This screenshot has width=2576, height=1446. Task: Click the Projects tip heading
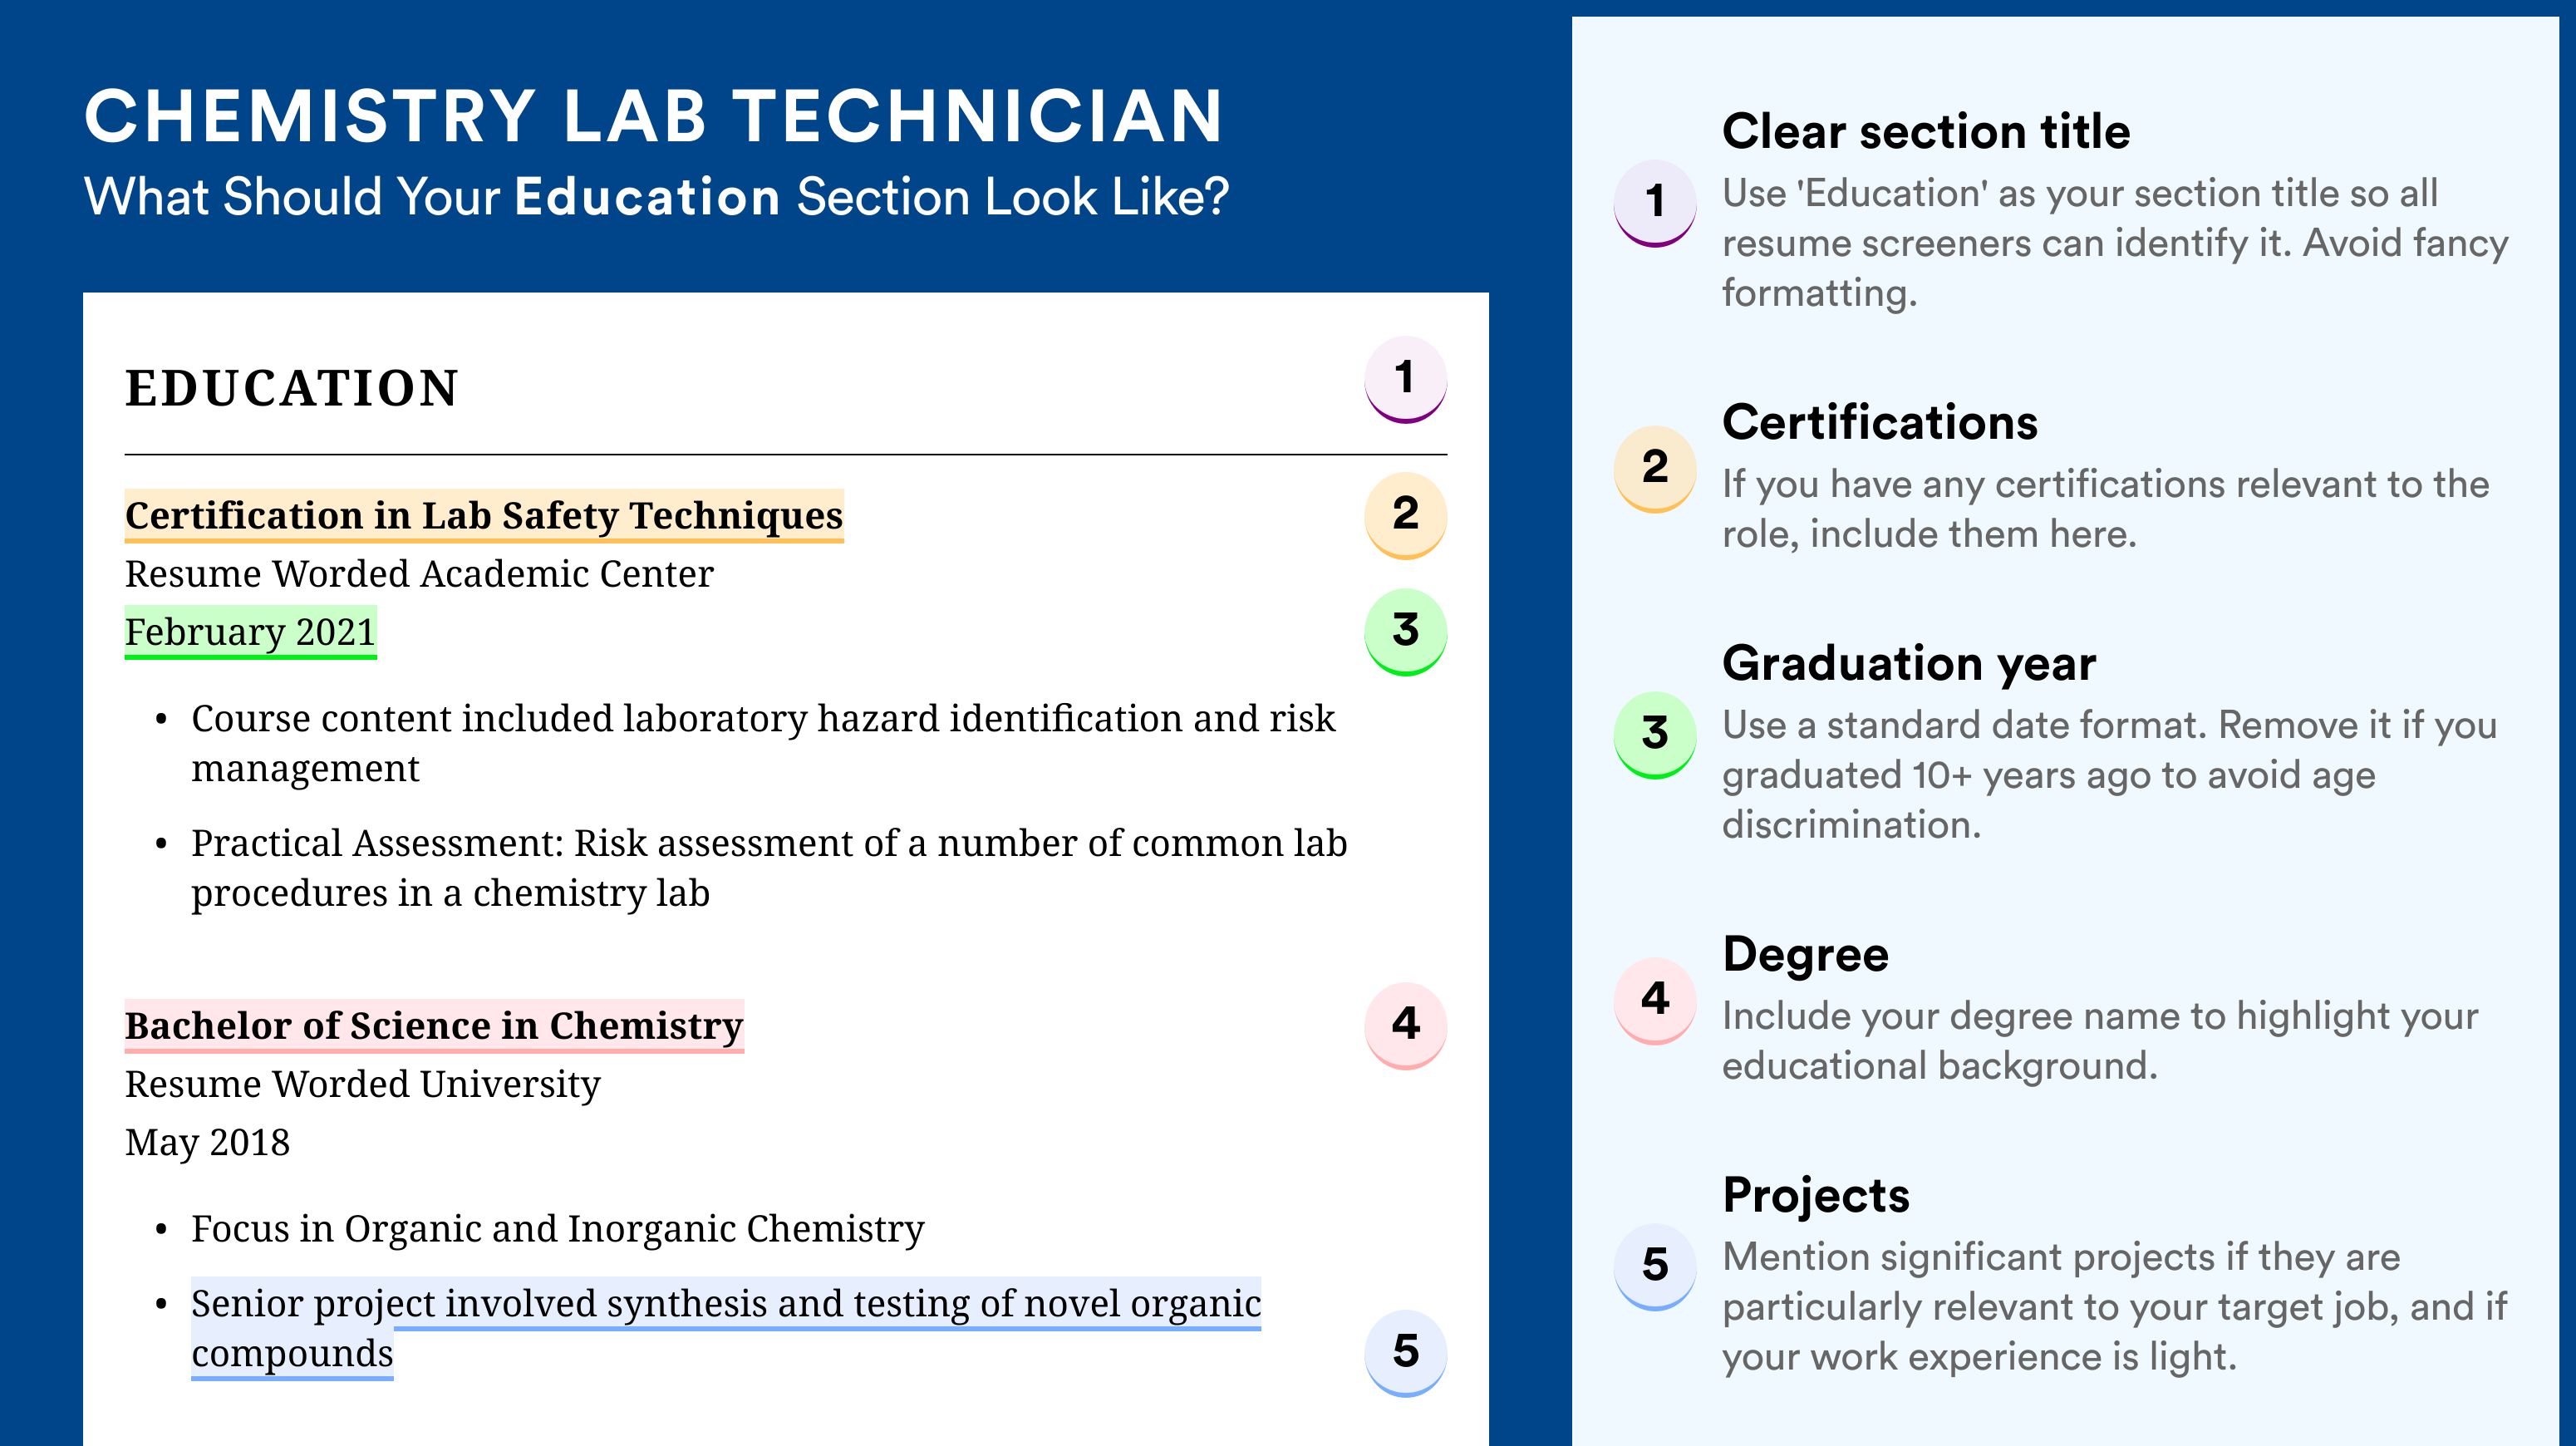tap(1816, 1195)
